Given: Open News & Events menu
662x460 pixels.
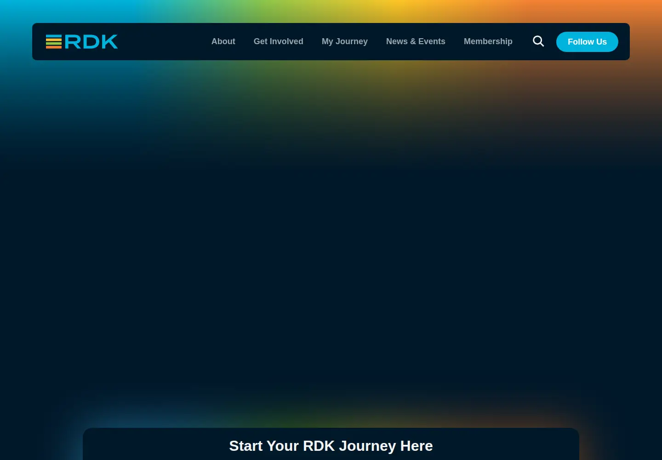Looking at the screenshot, I should [x=416, y=41].
